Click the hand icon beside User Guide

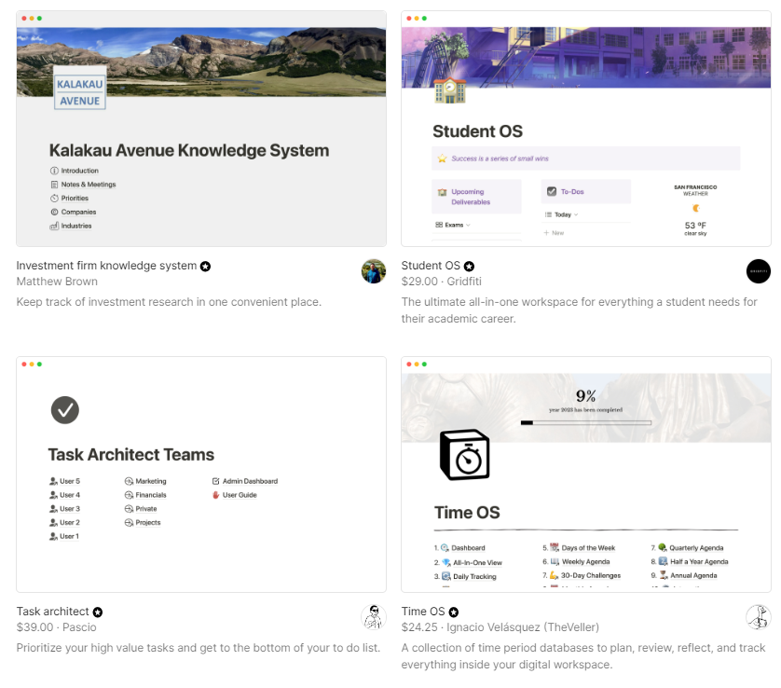[x=215, y=495]
